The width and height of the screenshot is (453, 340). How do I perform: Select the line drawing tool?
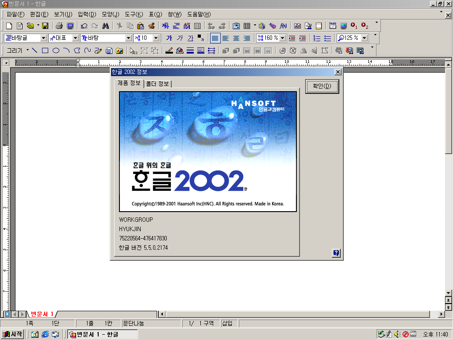35,50
